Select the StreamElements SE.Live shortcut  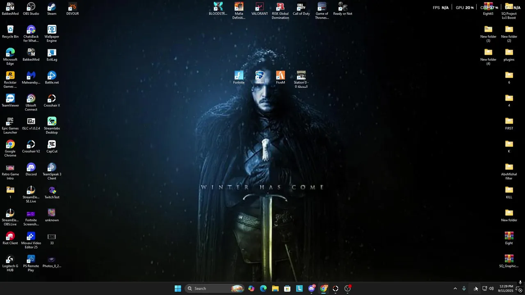click(31, 195)
